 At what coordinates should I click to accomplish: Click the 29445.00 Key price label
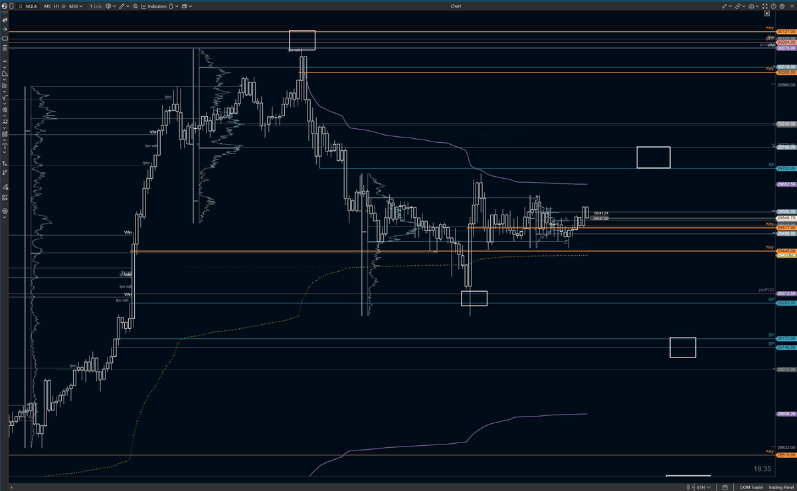(786, 250)
